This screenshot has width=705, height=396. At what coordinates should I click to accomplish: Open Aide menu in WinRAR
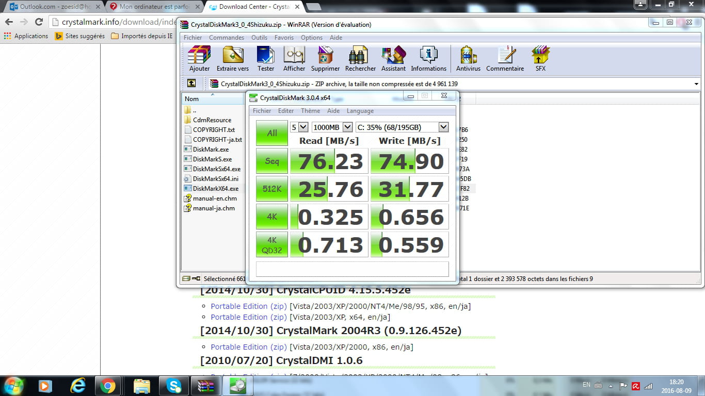click(336, 38)
